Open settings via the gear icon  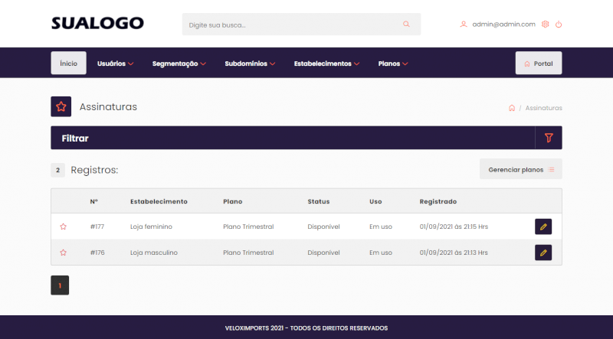546,24
